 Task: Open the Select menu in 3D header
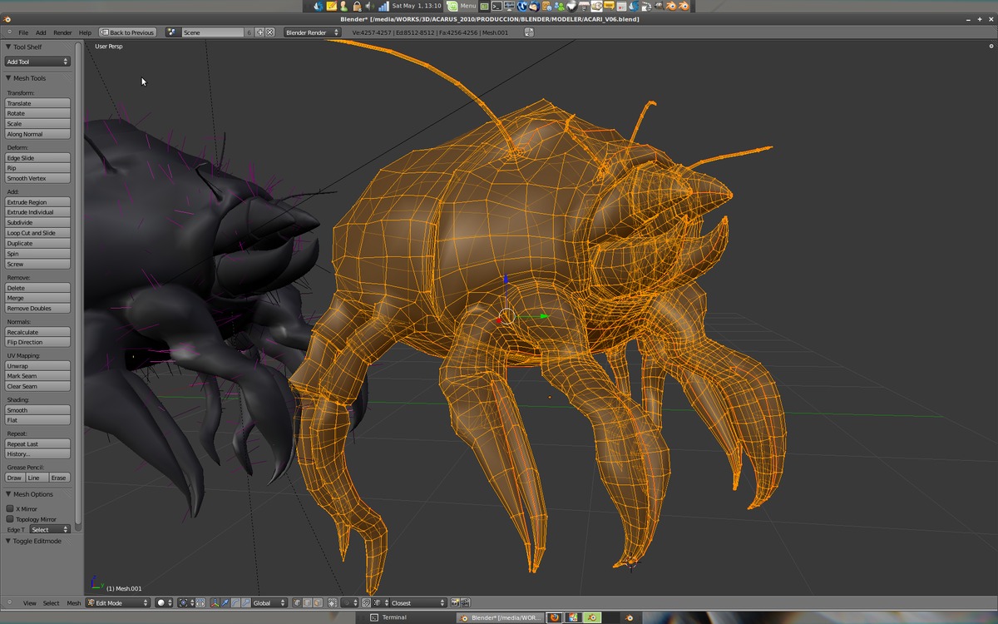52,602
